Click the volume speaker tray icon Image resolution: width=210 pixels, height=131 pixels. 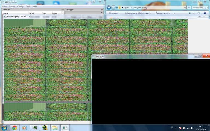(x=192, y=128)
